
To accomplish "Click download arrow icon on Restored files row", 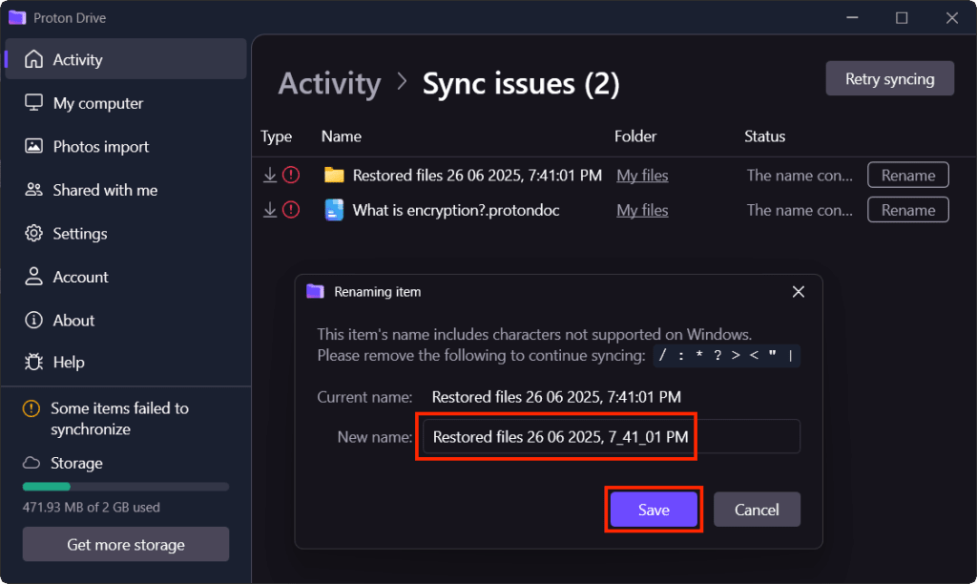I will point(270,176).
